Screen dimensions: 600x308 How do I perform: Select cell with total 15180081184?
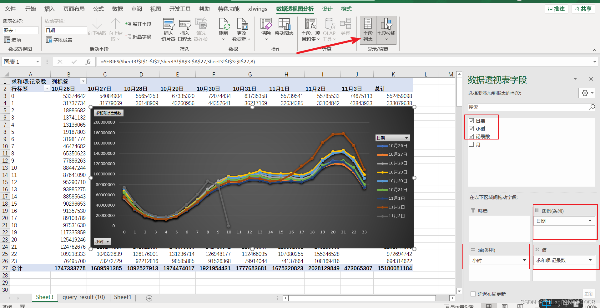pos(393,268)
